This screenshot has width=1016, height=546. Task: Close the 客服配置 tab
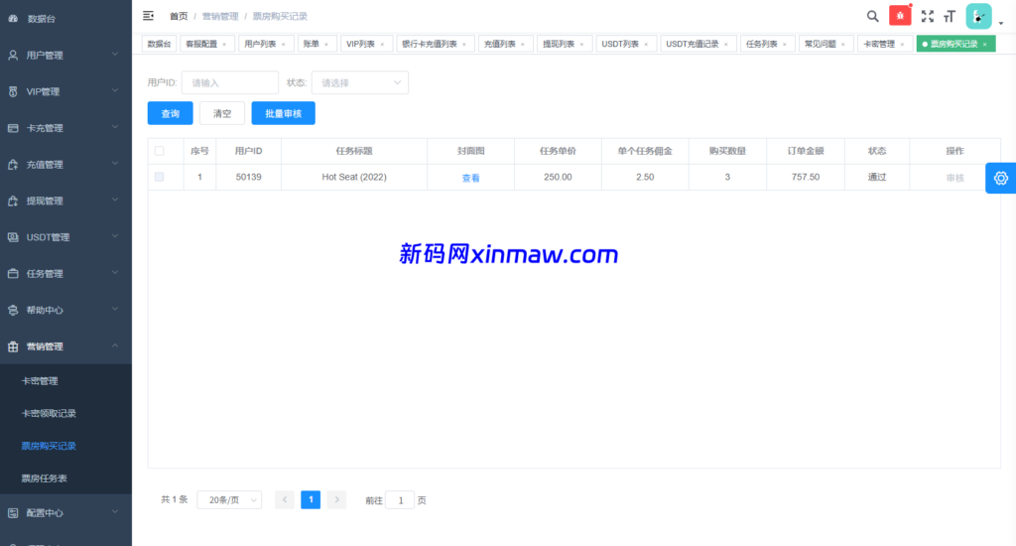click(x=224, y=44)
